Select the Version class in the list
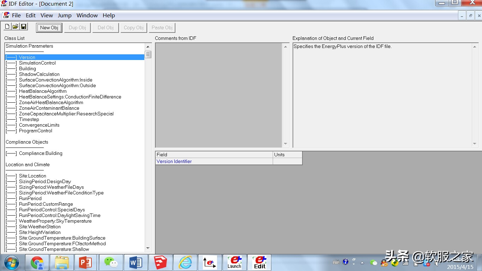 tap(74, 57)
